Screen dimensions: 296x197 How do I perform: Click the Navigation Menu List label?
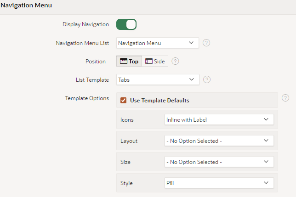pos(82,43)
